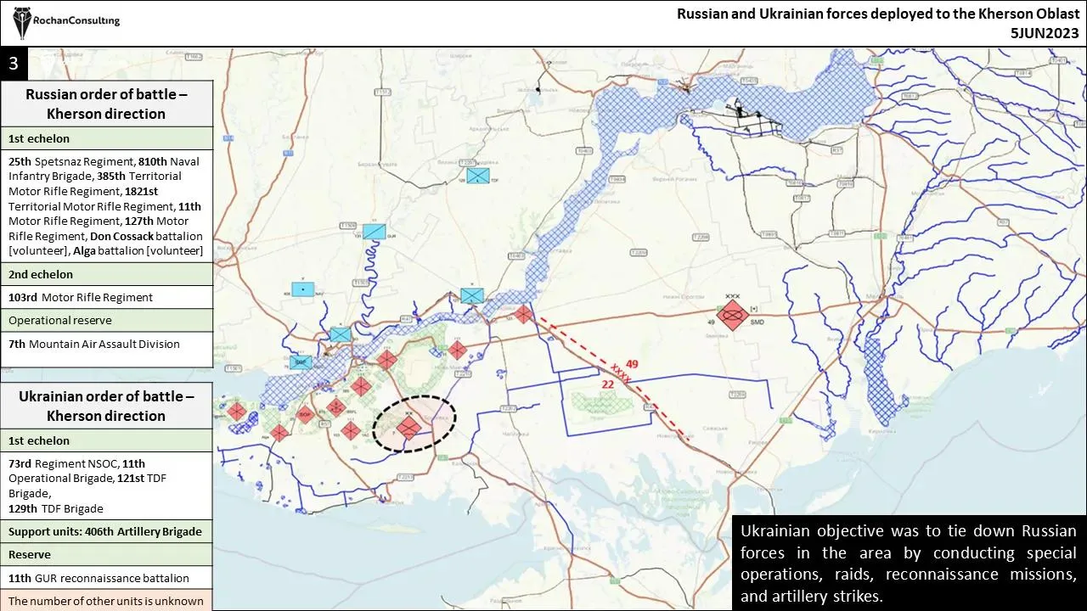Screen dimensions: 1087x611
Task: Click the red XXXX boundary marking
Action: 621,374
